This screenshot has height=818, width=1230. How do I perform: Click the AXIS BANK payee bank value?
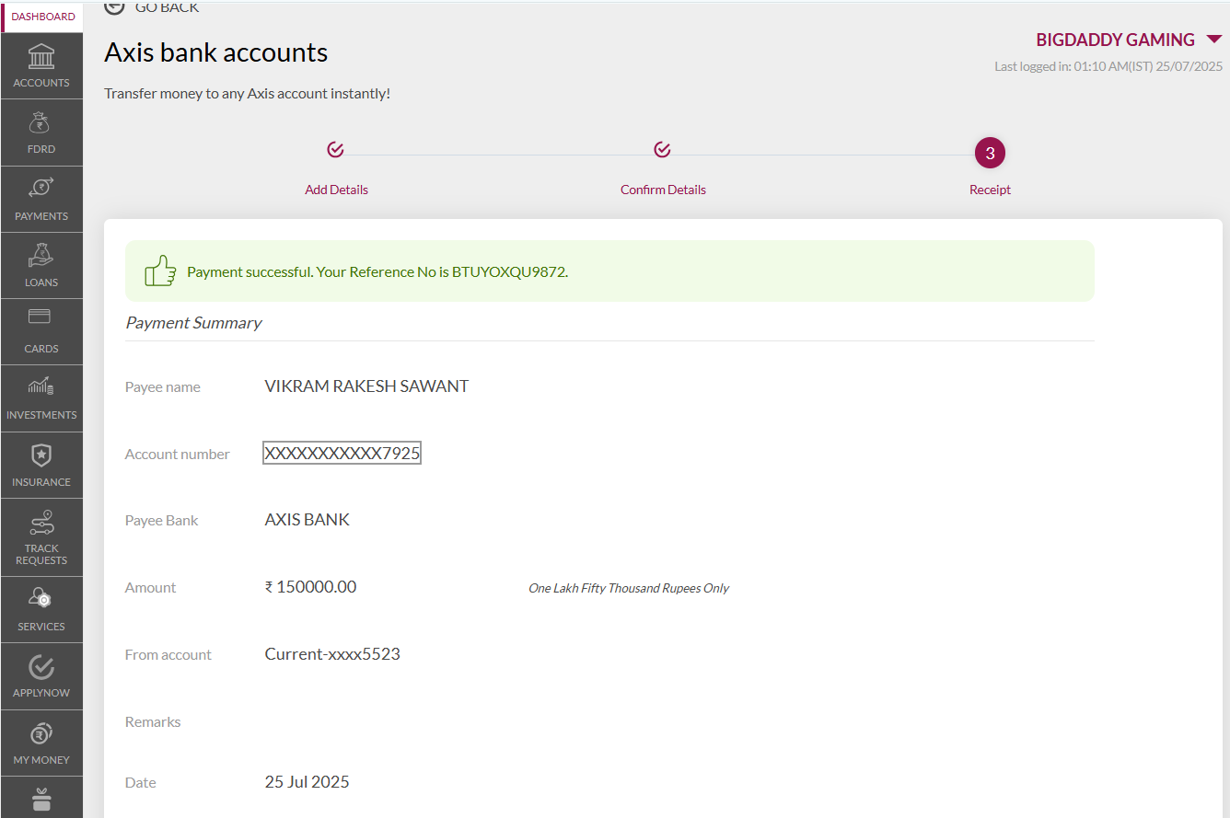coord(307,520)
